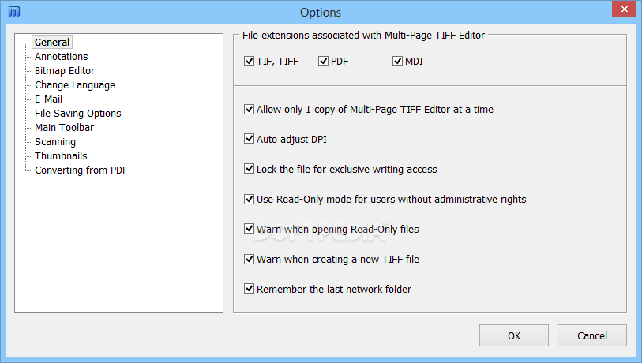Uncheck the TIF, TIFF file association
Viewport: 642px width, 363px height.
coord(249,62)
